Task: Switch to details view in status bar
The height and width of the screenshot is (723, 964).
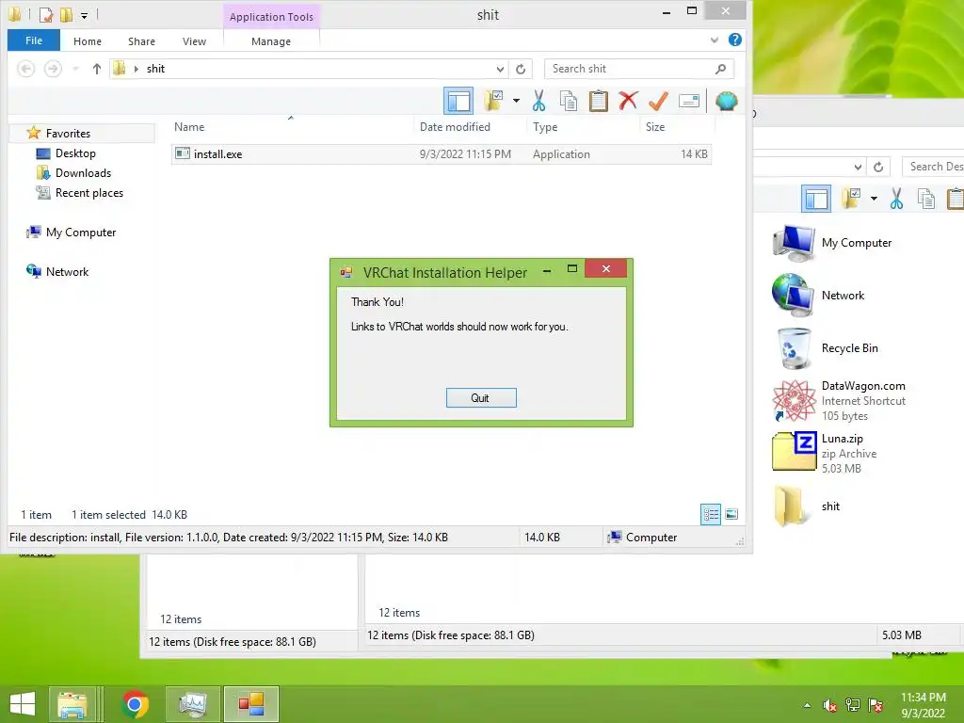Action: pyautogui.click(x=711, y=515)
